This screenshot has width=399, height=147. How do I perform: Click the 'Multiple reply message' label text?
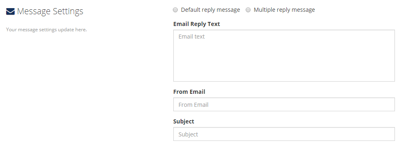pos(284,10)
